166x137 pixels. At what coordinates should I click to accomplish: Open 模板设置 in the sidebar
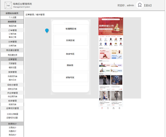coord(12,68)
